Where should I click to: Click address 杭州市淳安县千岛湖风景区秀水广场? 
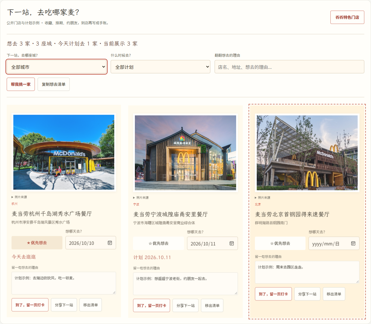tap(41, 222)
